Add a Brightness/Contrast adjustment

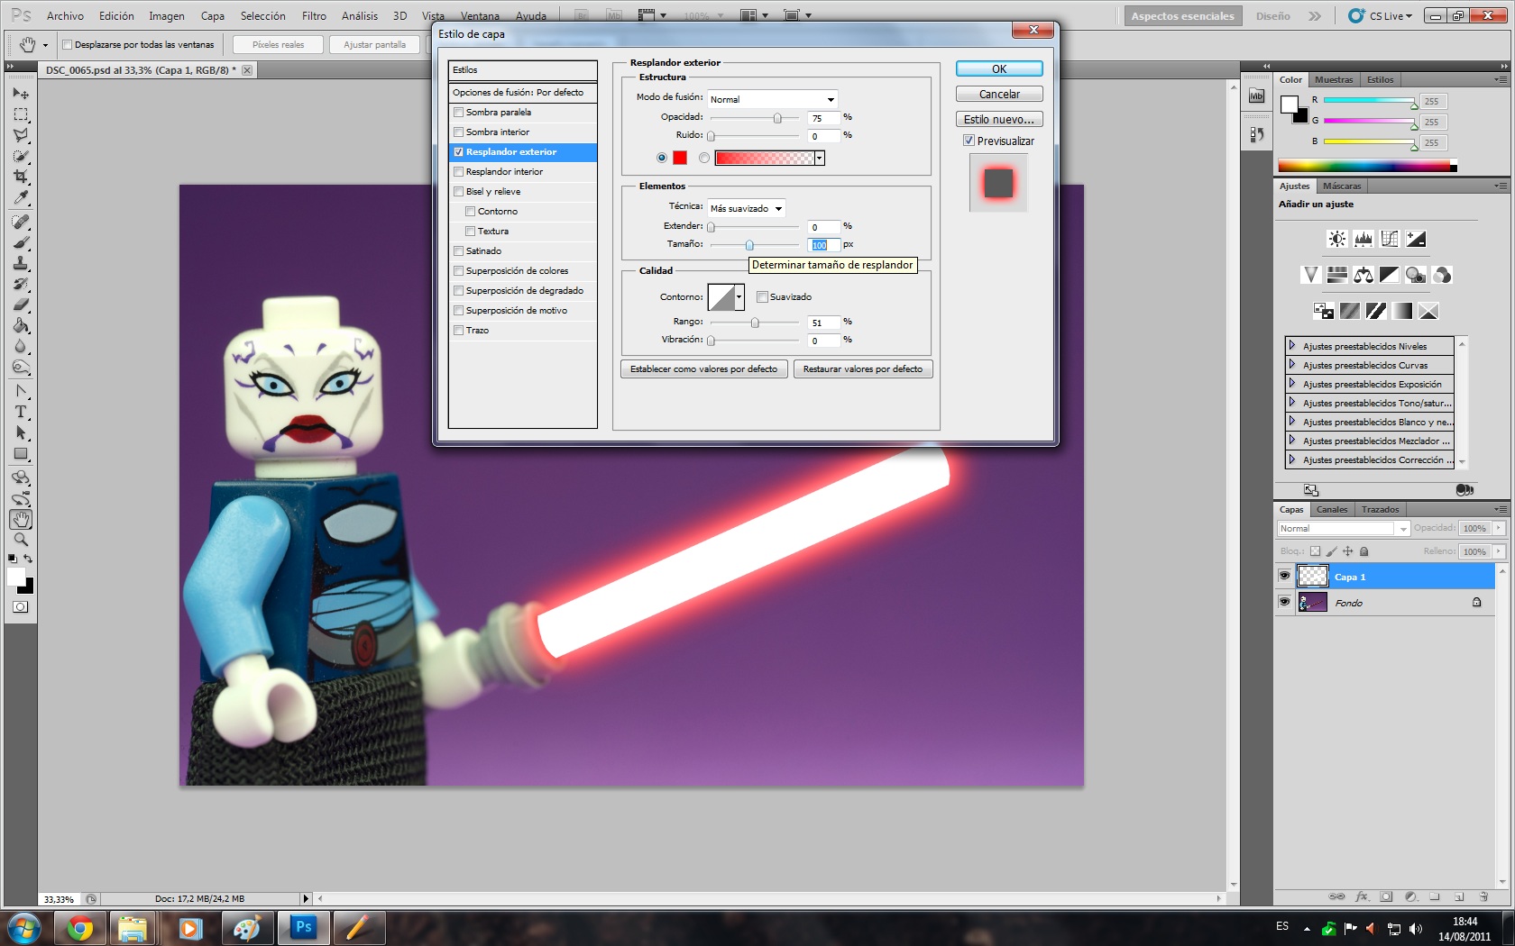click(1336, 239)
